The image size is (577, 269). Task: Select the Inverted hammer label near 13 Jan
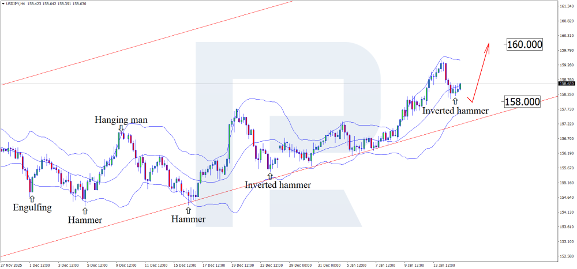[455, 110]
